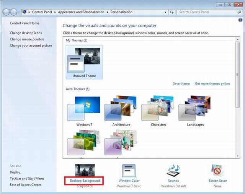
Task: Click the Save theme link
Action: (181, 83)
